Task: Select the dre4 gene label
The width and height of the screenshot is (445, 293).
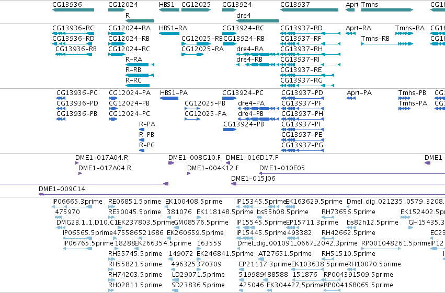Action: click(244, 16)
